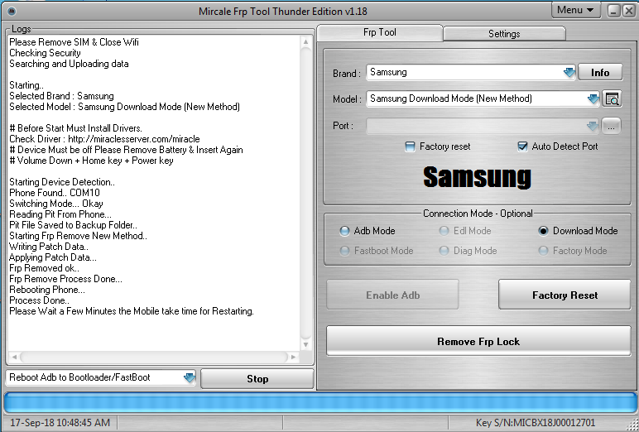Close the Miracle Frp Tool window
The image size is (639, 432).
(x=629, y=11)
